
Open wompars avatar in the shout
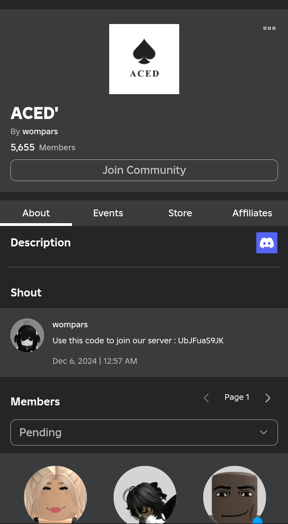27,335
